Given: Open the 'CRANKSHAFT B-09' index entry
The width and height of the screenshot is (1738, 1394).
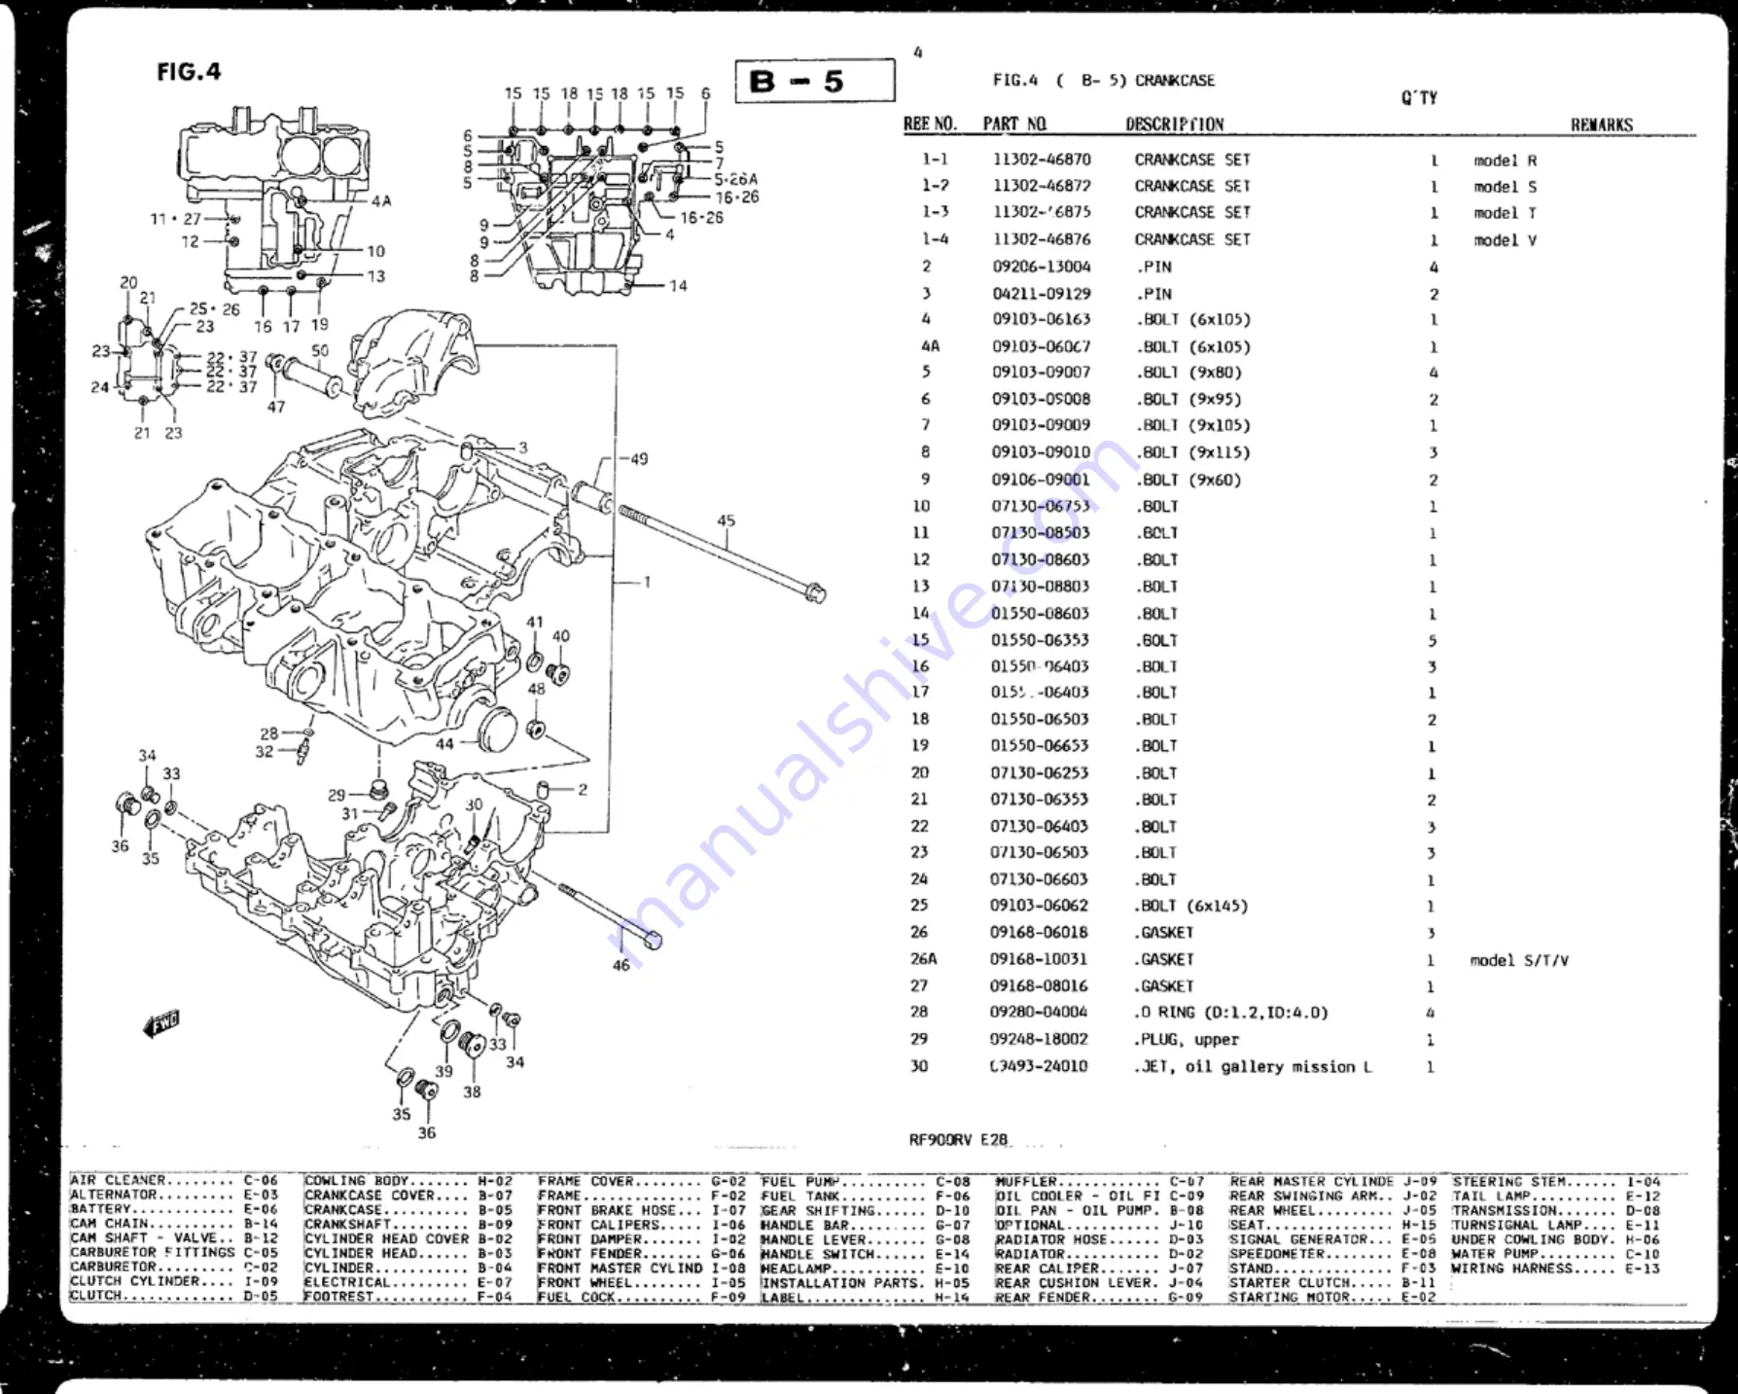Looking at the screenshot, I should tap(408, 1224).
